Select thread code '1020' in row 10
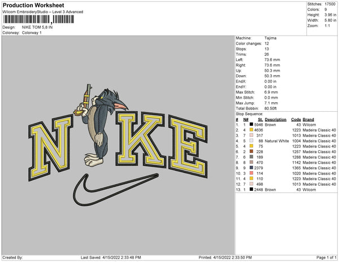339x262 pixels. coord(297,173)
